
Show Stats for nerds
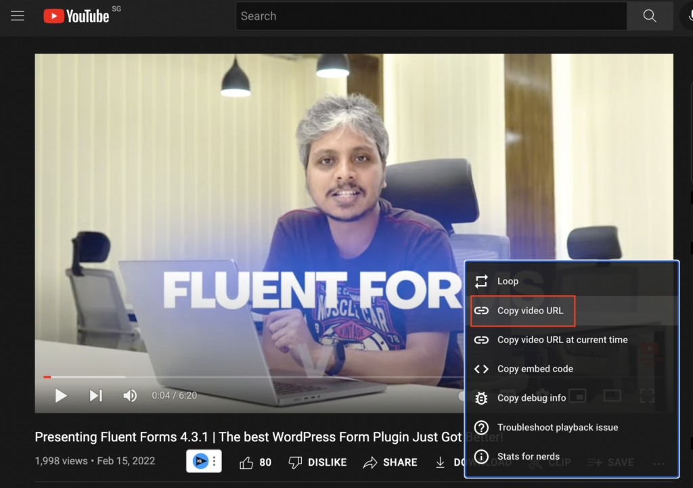(x=572, y=456)
